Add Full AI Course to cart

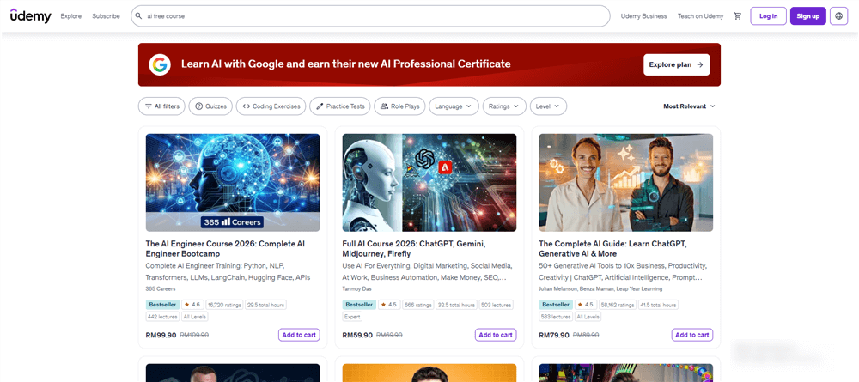pos(496,335)
